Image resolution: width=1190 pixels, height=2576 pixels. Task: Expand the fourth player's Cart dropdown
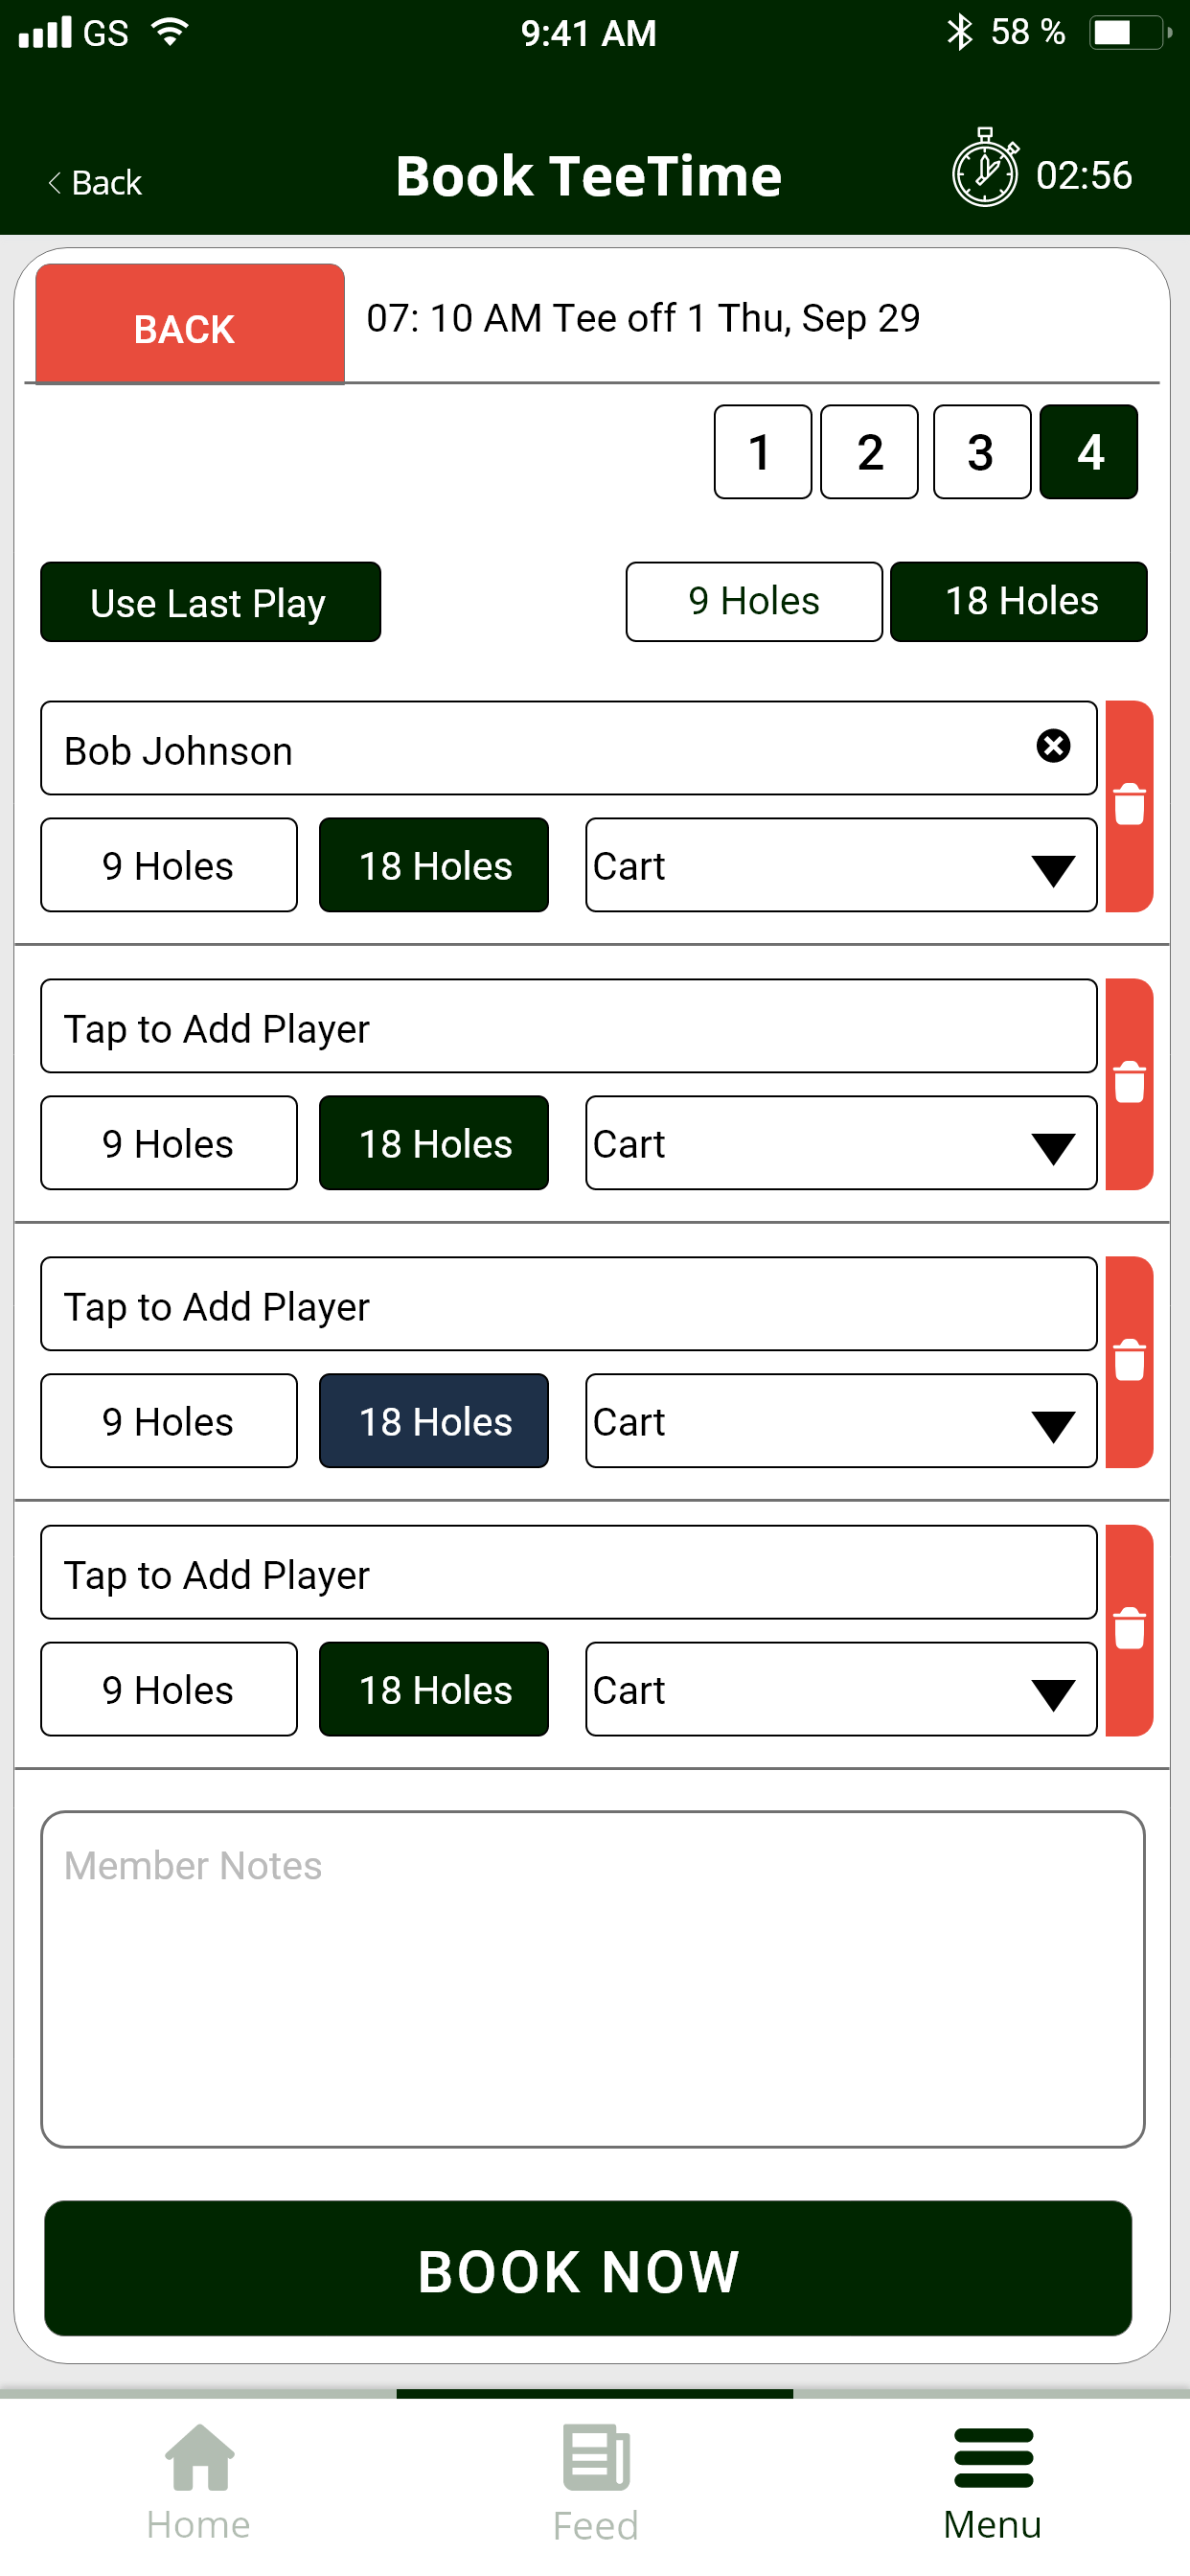(841, 1689)
